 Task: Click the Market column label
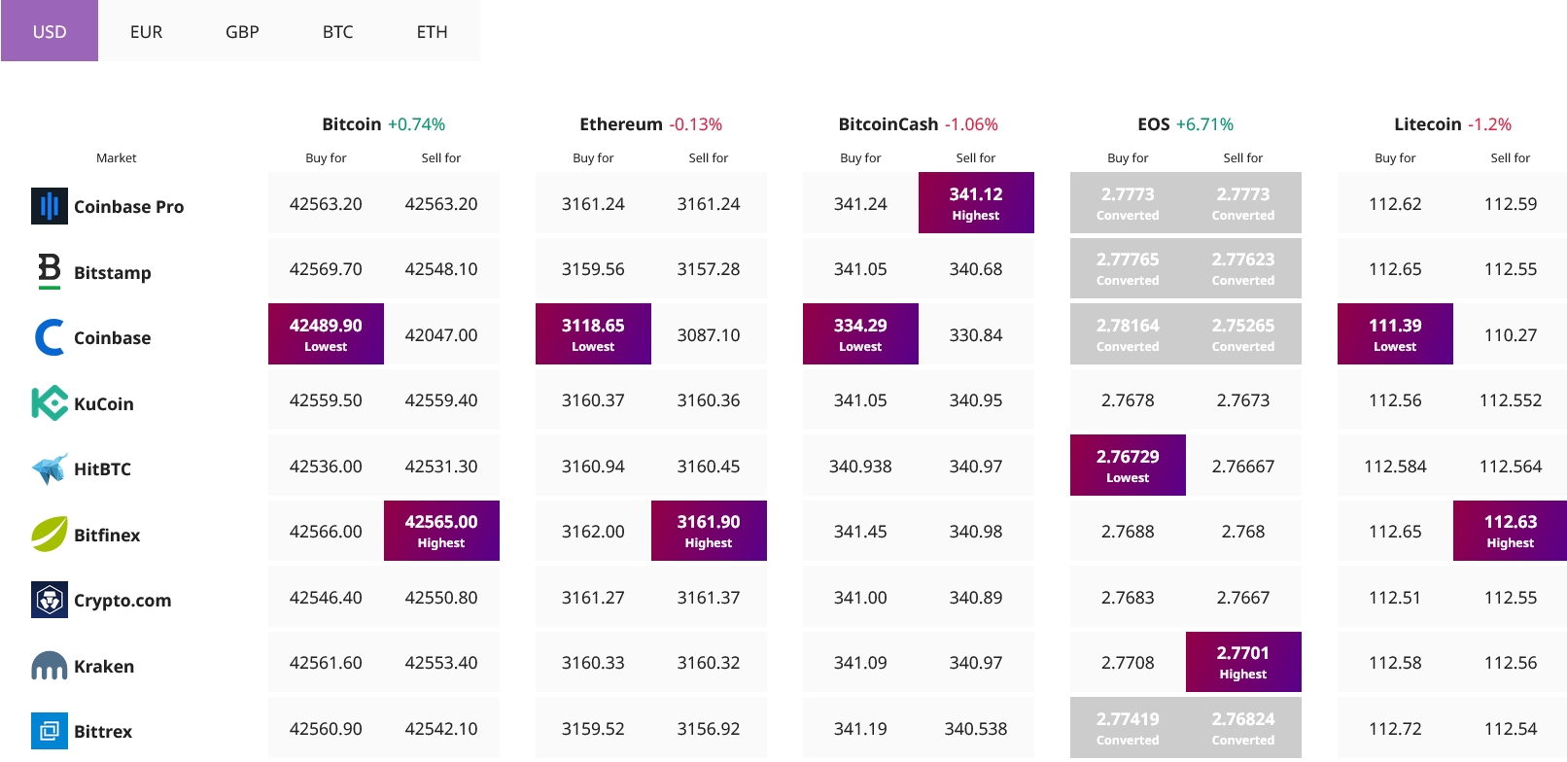tap(116, 157)
